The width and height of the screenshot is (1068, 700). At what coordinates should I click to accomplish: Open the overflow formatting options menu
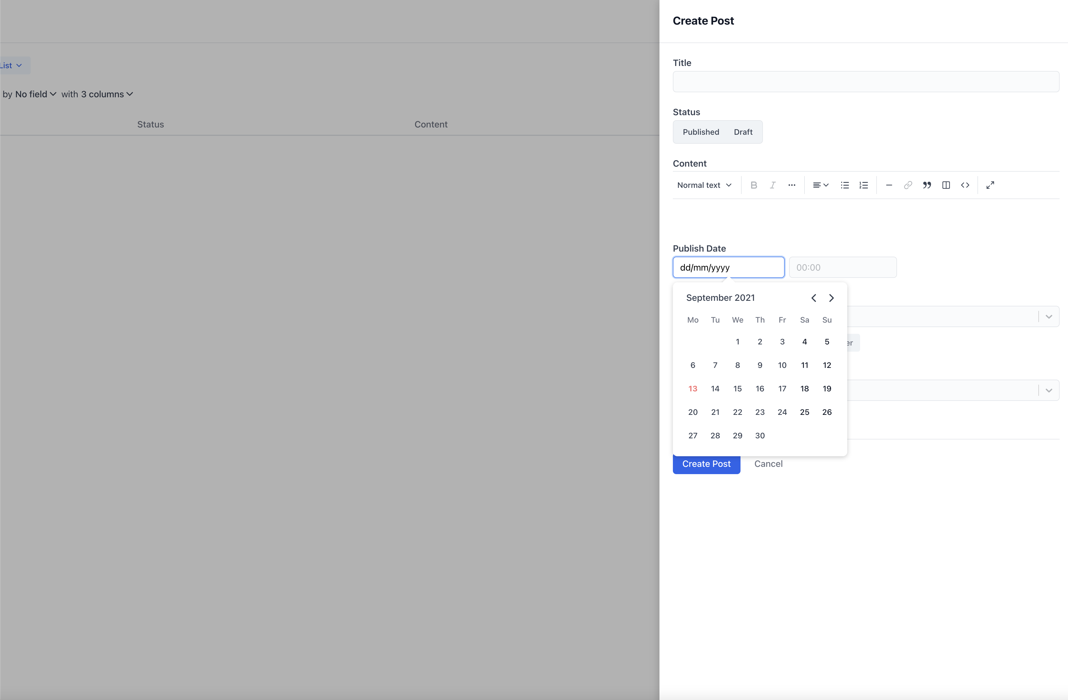tap(792, 185)
